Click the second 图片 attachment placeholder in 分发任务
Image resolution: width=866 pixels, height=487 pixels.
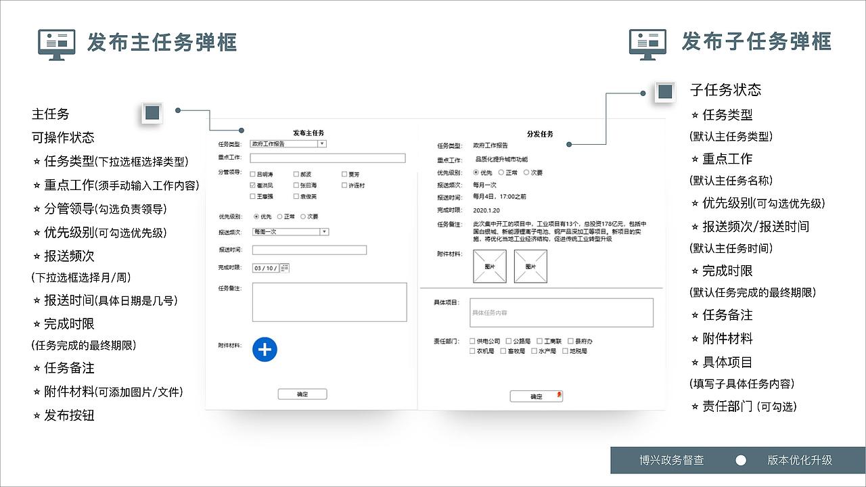point(530,266)
